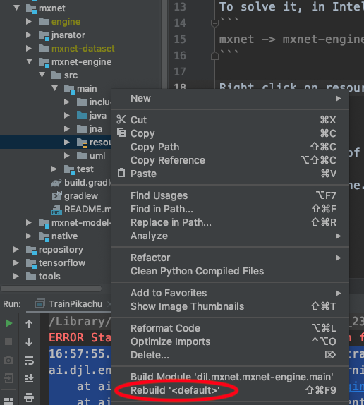Close the TrainPikachu run tab
This screenshot has height=405, width=364.
click(109, 304)
